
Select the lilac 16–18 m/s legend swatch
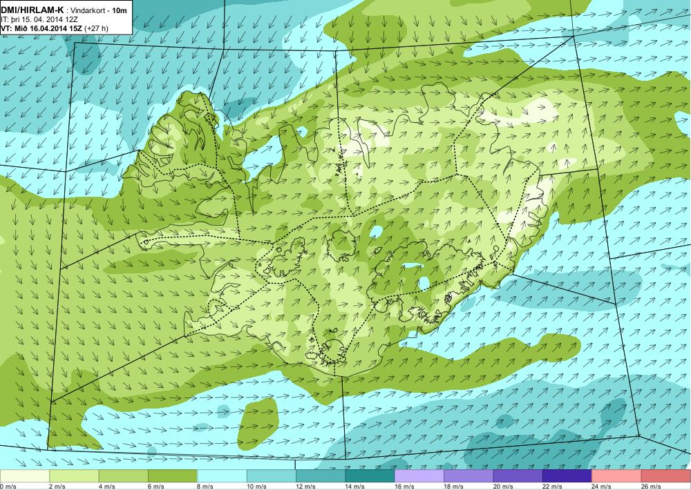click(419, 476)
